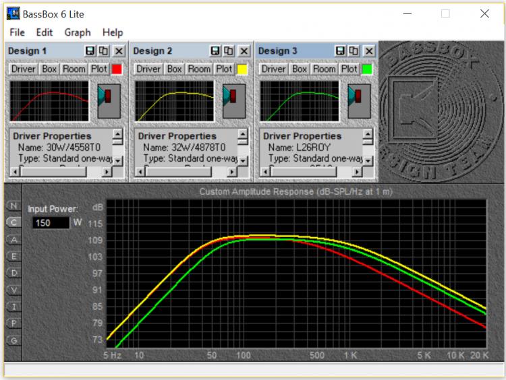Select the N graph tab

click(x=13, y=206)
